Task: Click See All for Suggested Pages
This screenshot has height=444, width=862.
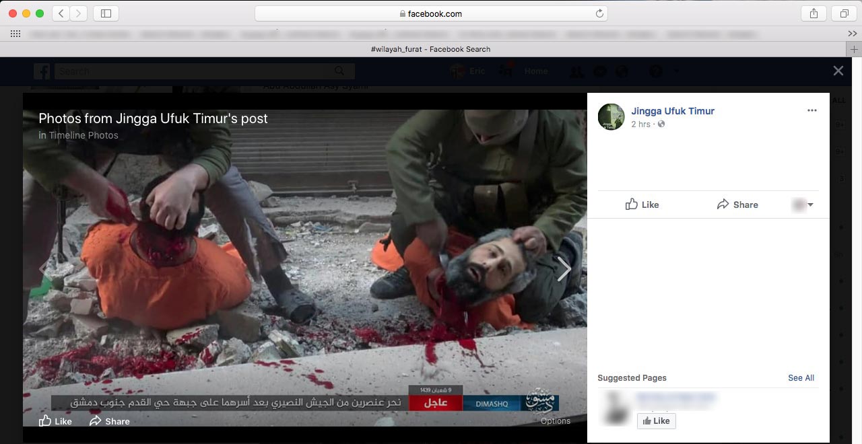Action: pos(801,378)
